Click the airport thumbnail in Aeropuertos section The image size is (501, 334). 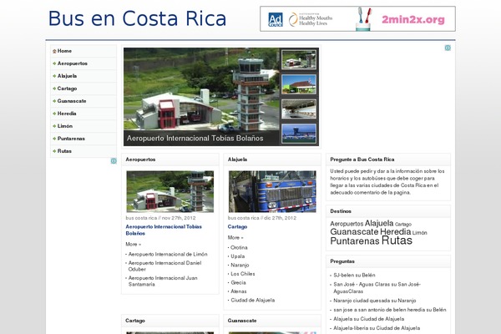[x=170, y=191]
